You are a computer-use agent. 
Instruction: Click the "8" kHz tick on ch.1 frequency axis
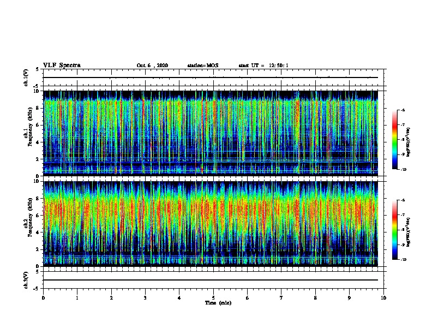pyautogui.click(x=38, y=108)
